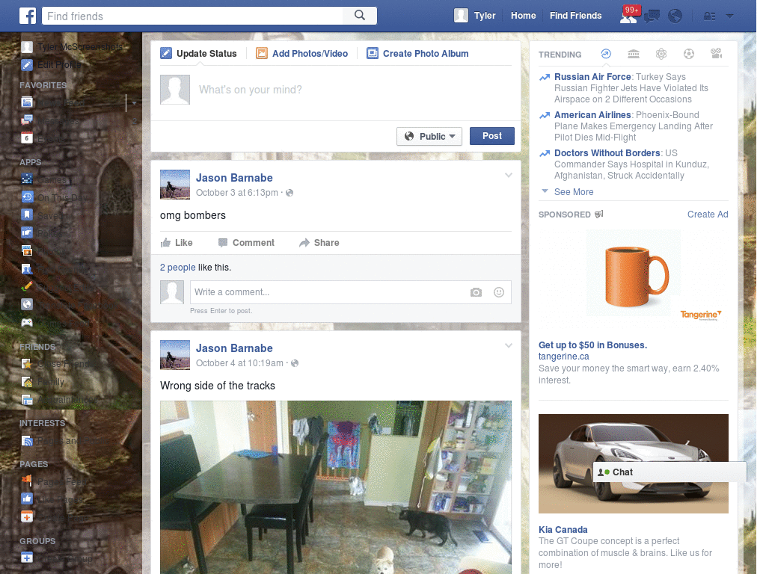The height and width of the screenshot is (574, 766).
Task: Open the Privacy Shortcuts lock icon
Action: click(x=709, y=16)
